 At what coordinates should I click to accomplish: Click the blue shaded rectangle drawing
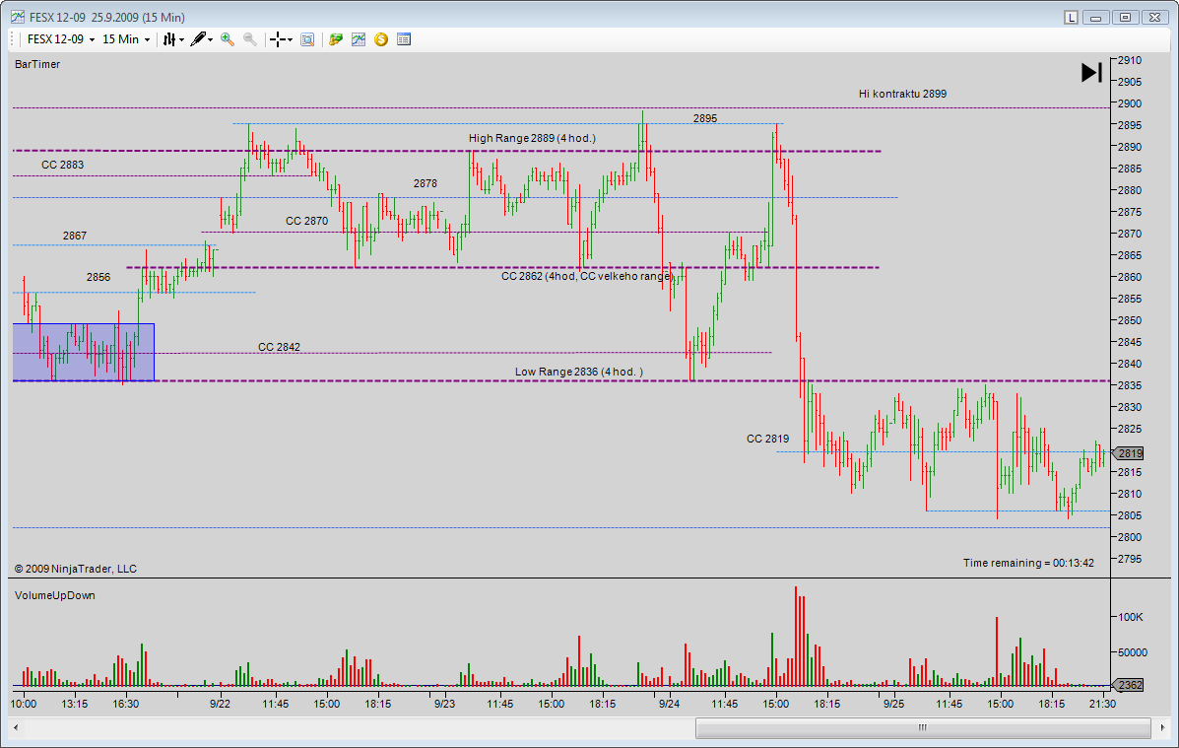[84, 352]
